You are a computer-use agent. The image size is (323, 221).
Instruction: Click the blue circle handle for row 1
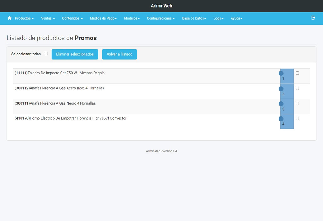(281, 74)
